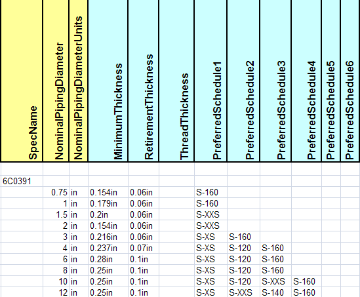The width and height of the screenshot is (360, 297).
Task: Click the ThreadThickness column header
Action: (176, 81)
